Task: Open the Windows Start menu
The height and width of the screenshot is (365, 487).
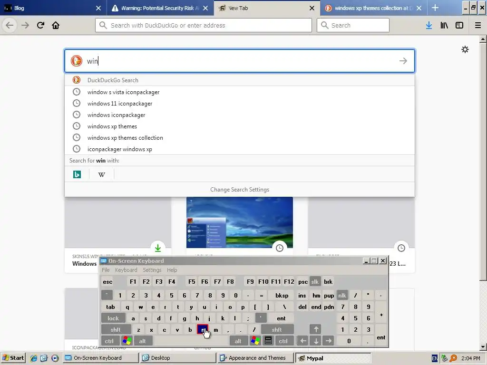Action: tap(14, 358)
